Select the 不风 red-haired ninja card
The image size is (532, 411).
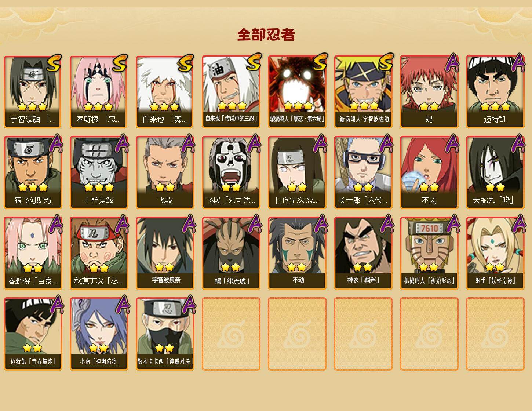[x=429, y=172]
